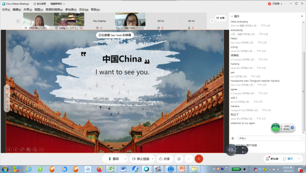The width and height of the screenshot is (306, 173).
Task: Go to previous slide arrow icon
Action: click(9, 150)
